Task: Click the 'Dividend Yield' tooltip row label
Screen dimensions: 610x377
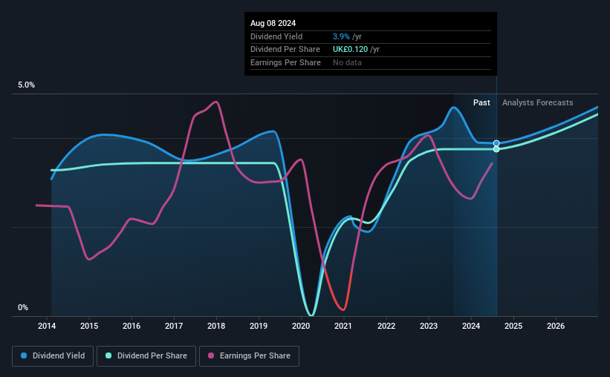Action: click(x=276, y=36)
